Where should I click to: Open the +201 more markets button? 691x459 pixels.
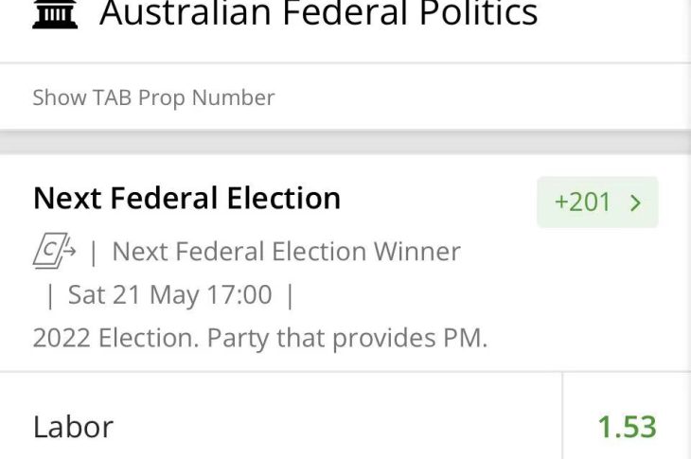597,203
